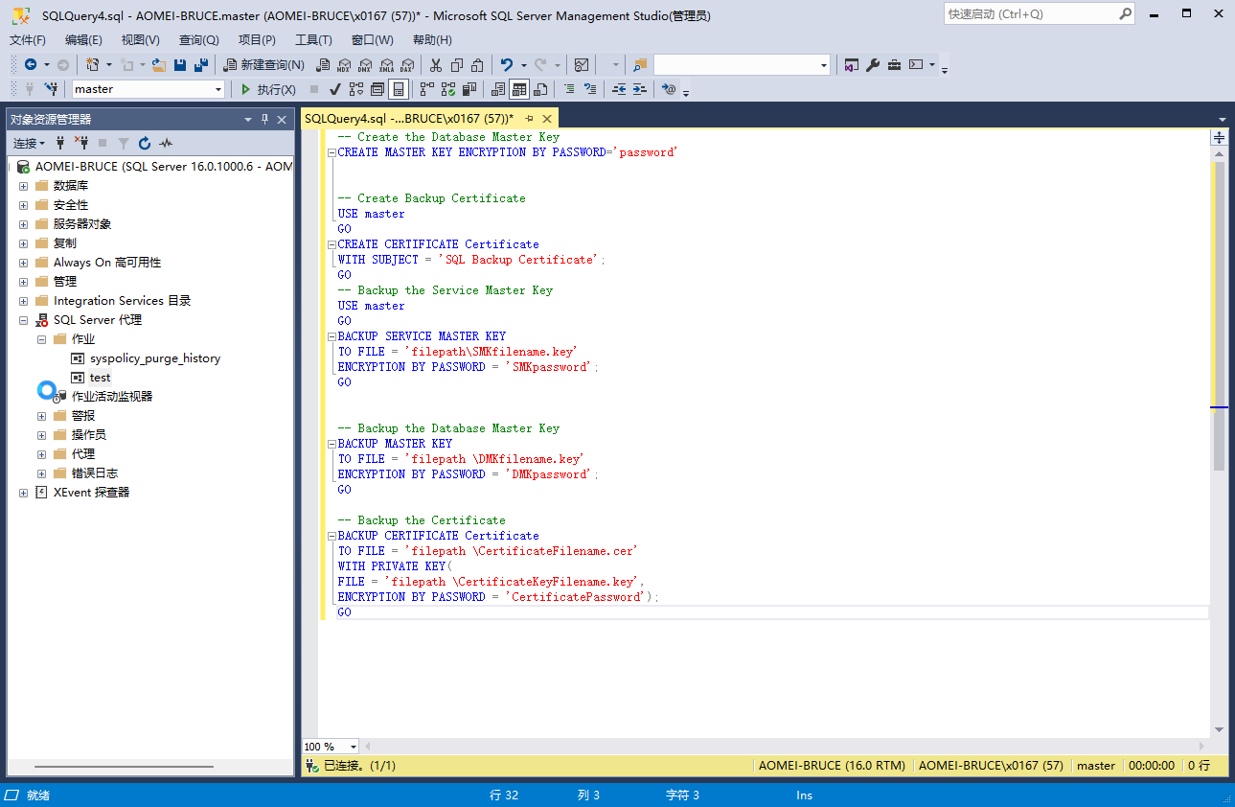Collapse the SQL Server 代理 node
Screen dimensions: 1235x807
coord(23,320)
